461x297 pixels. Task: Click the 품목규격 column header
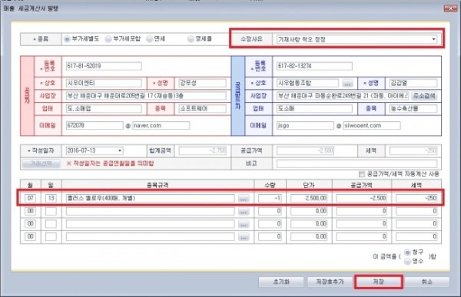pos(158,185)
